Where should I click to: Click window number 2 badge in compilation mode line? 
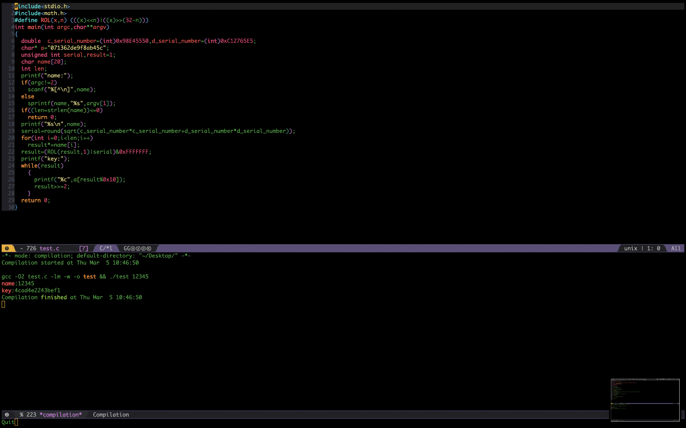pos(7,415)
